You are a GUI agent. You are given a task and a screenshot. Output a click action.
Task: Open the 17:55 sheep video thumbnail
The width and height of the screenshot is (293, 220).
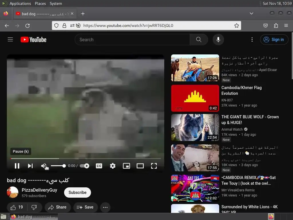[195, 158]
